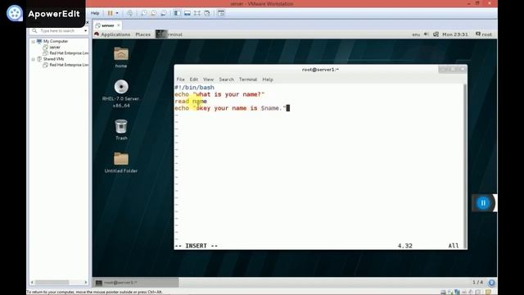Click the en keyboard layout indicator
This screenshot has height=295, width=524.
click(x=416, y=34)
